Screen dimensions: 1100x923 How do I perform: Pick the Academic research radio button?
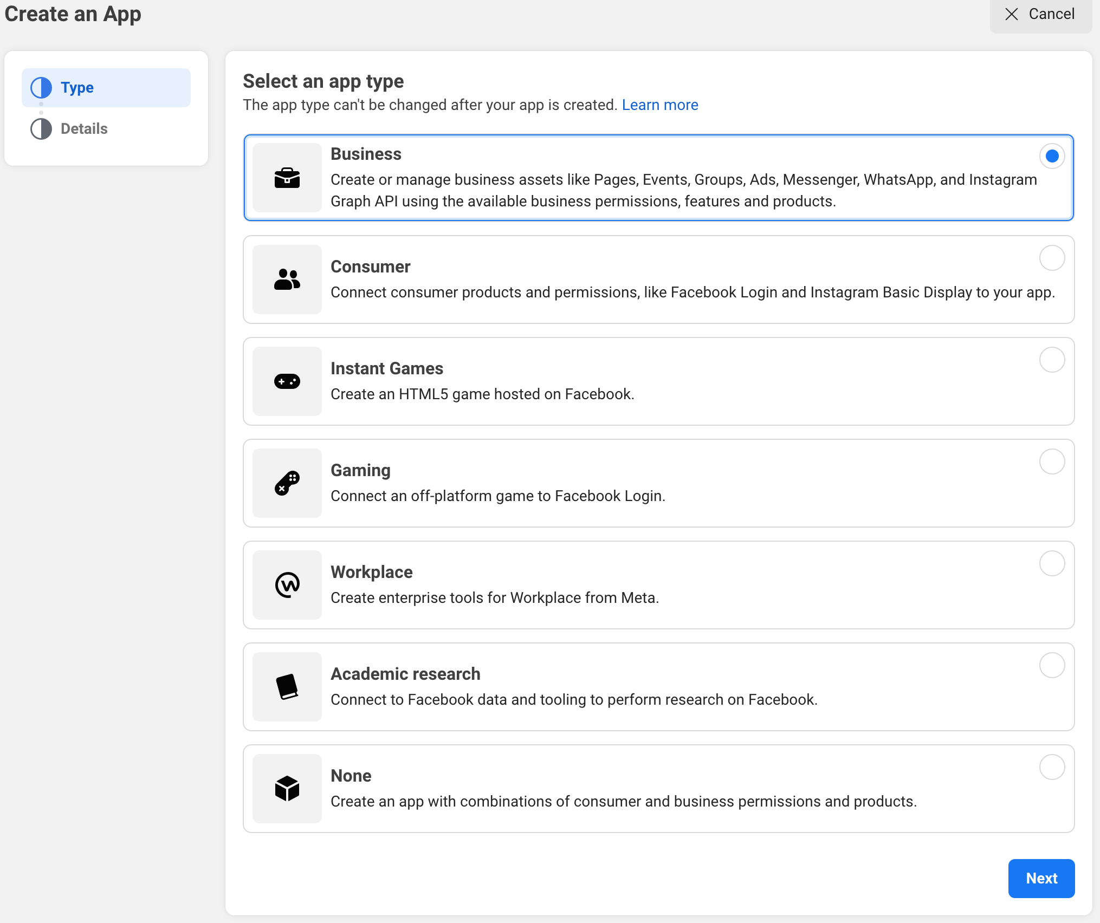(x=1052, y=665)
